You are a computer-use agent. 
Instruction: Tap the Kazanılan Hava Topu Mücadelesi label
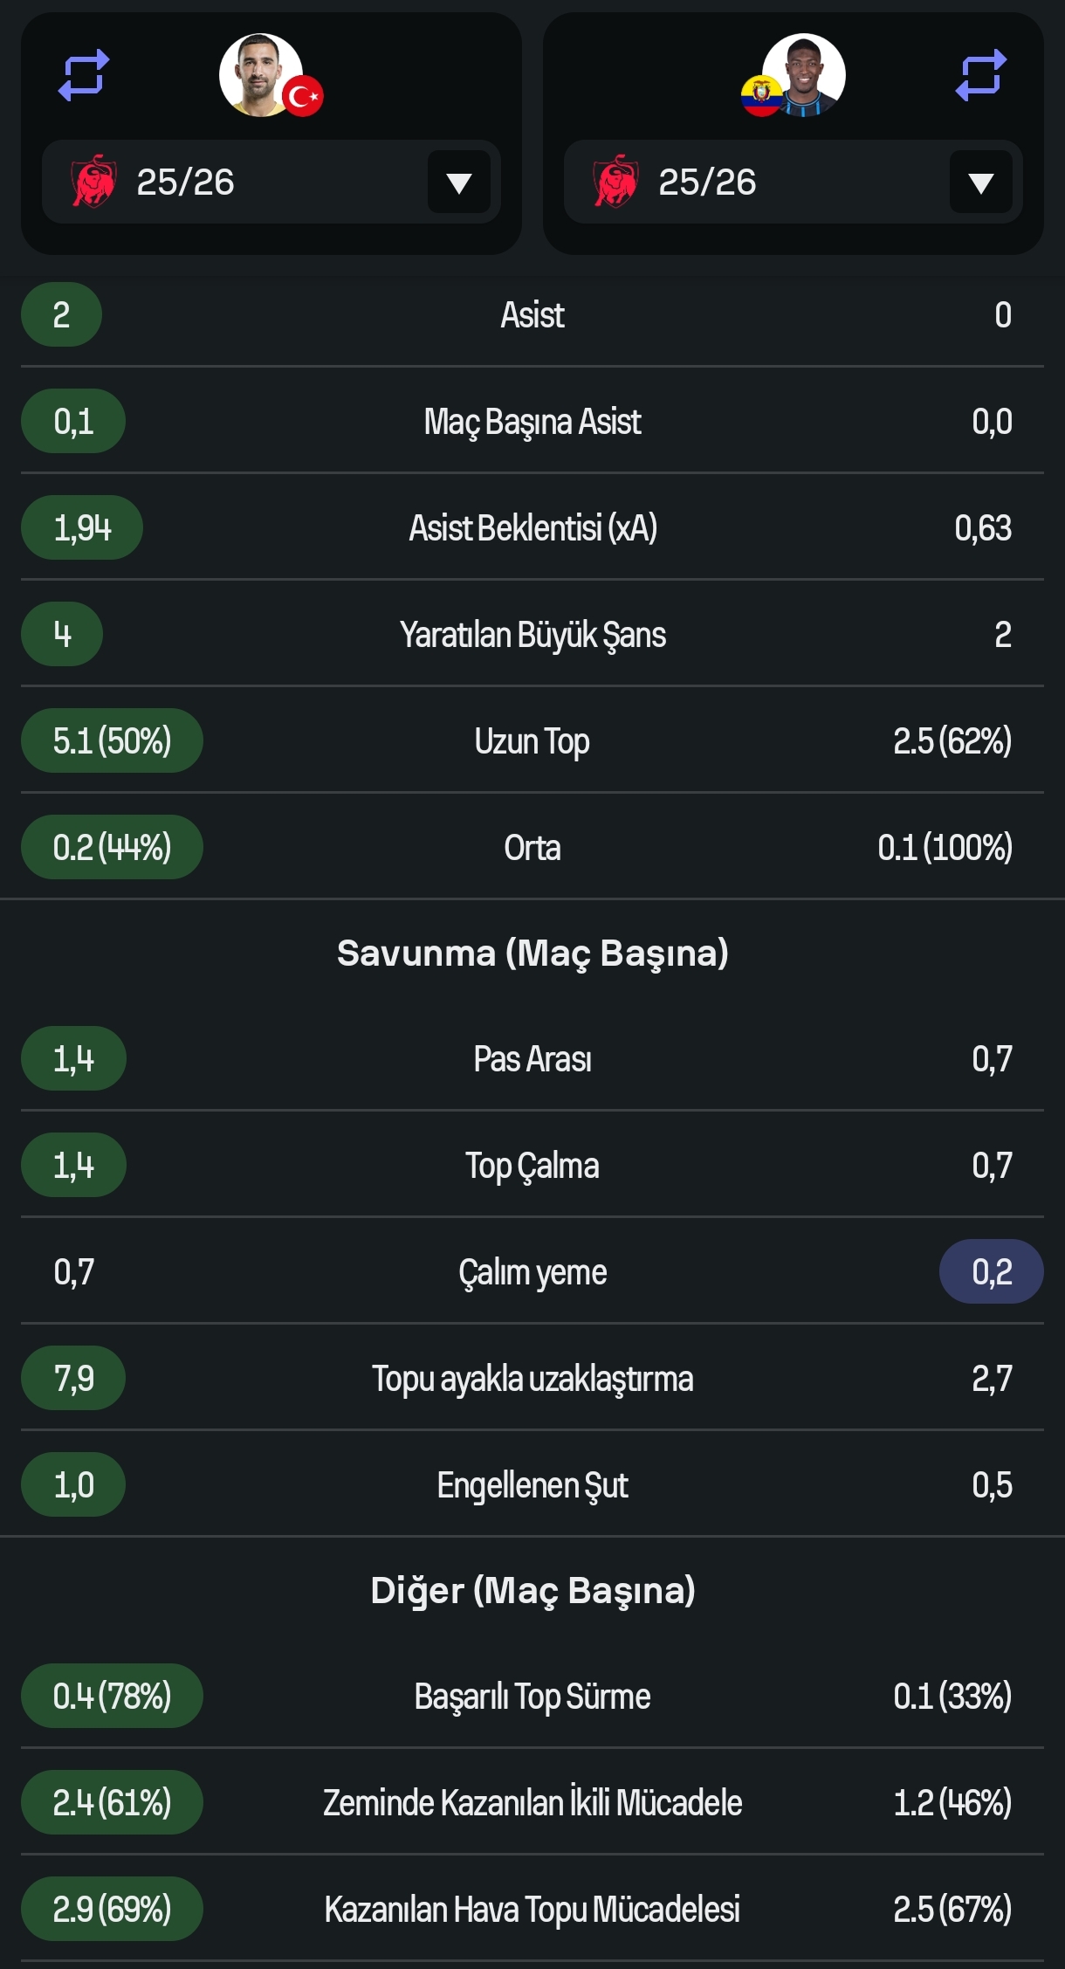pos(532,1909)
